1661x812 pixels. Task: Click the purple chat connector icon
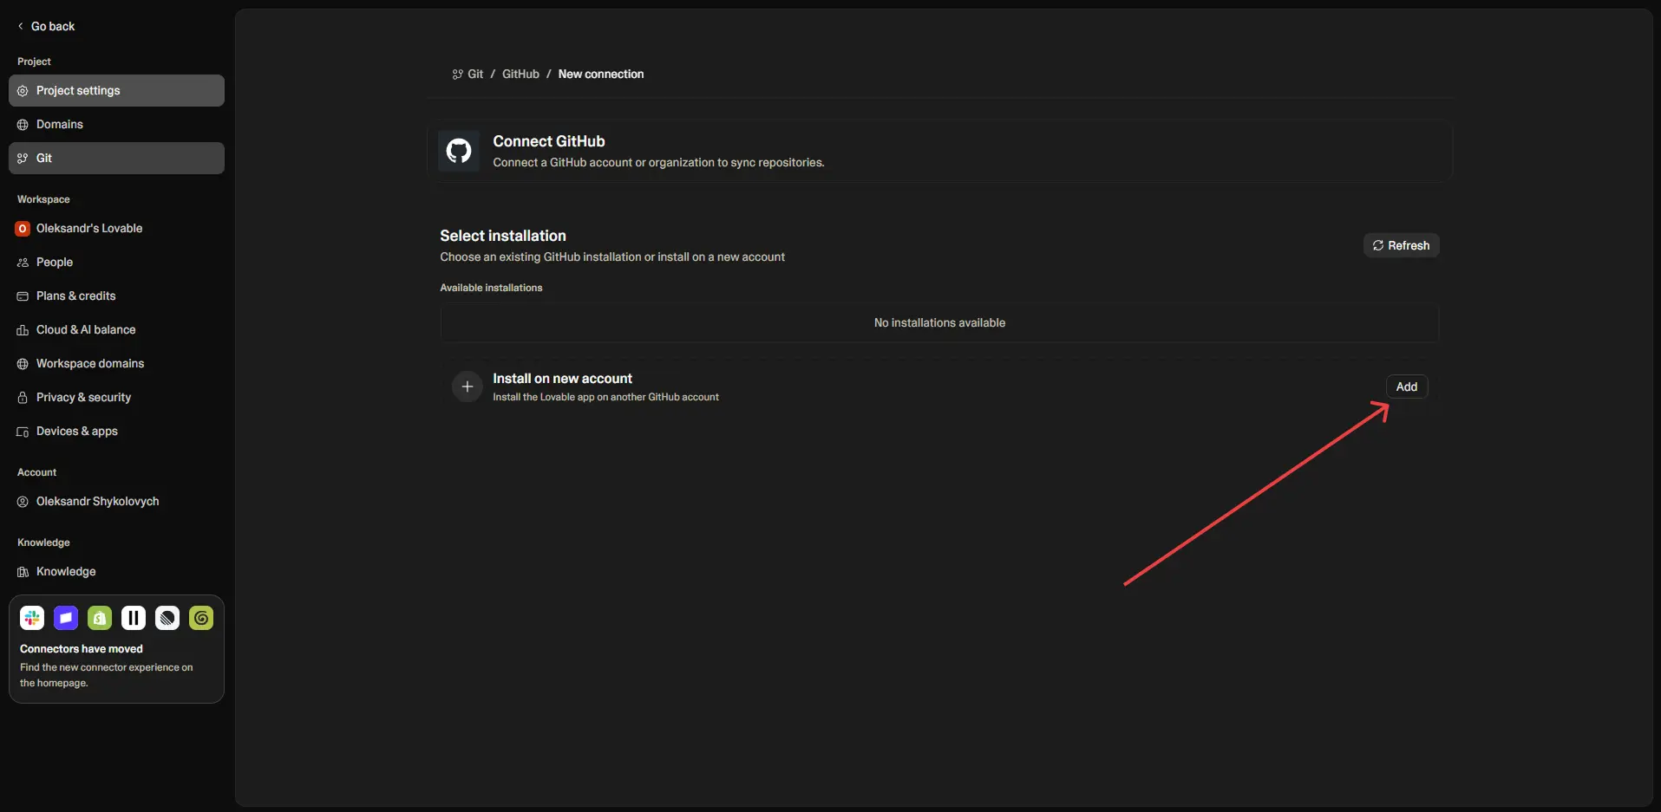click(66, 618)
